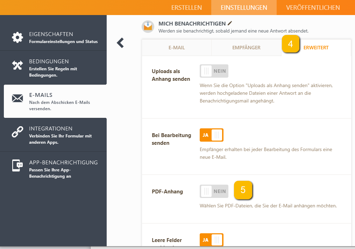The width and height of the screenshot is (355, 249).
Task: Go to the Veröffentlichen tab
Action: click(x=313, y=7)
